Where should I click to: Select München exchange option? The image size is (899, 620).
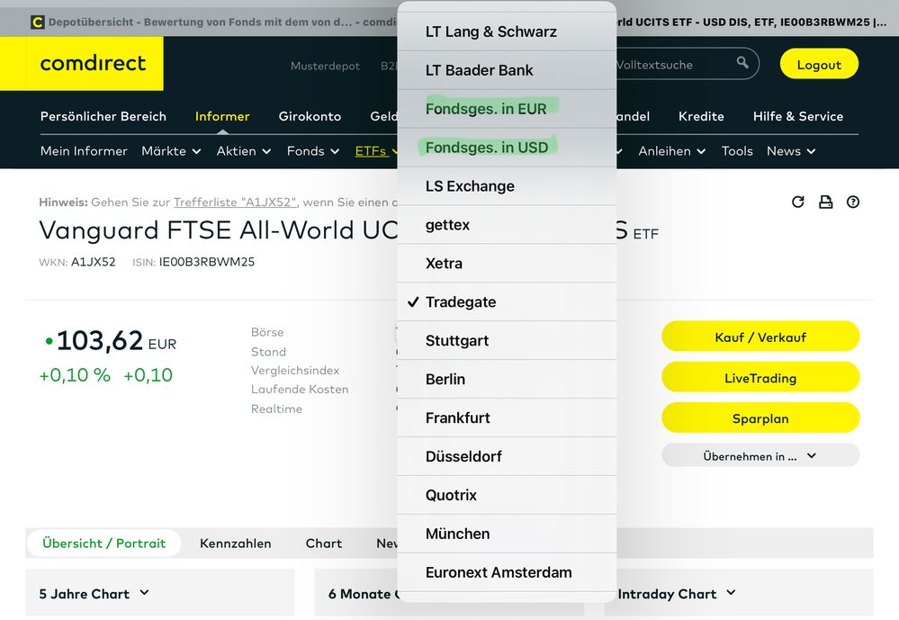click(x=507, y=534)
